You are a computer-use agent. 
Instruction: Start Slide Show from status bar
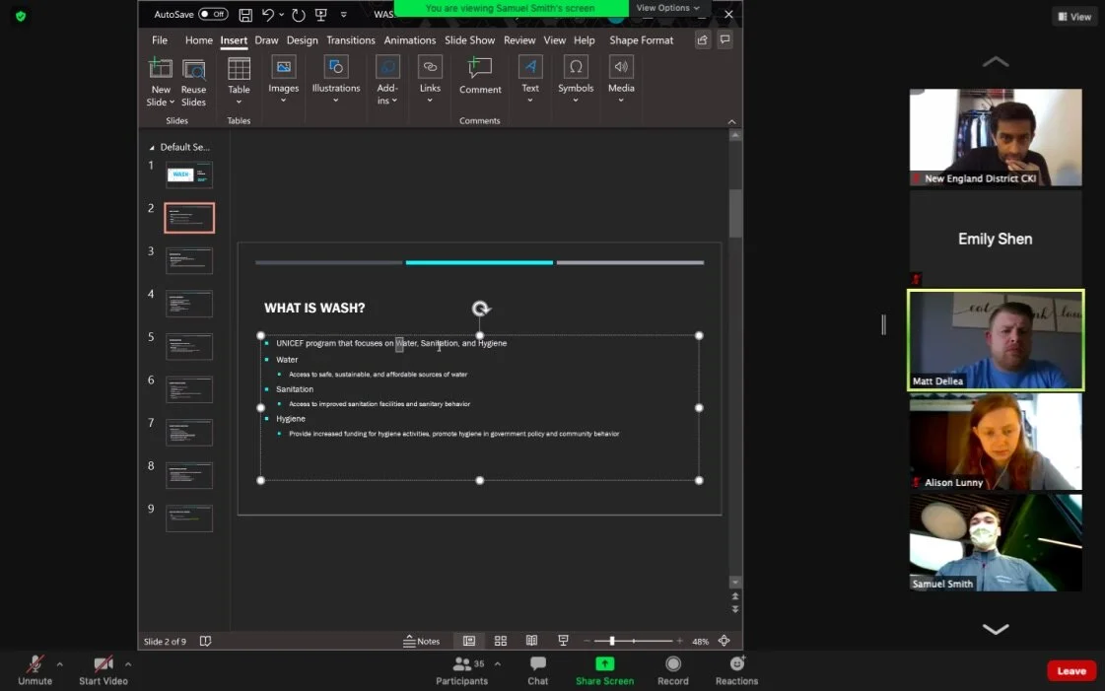pos(563,641)
